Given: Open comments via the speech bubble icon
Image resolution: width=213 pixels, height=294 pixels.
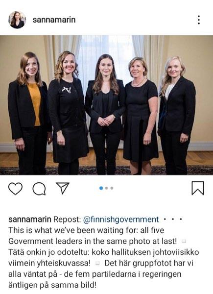Looking at the screenshot, I should coord(39,189).
